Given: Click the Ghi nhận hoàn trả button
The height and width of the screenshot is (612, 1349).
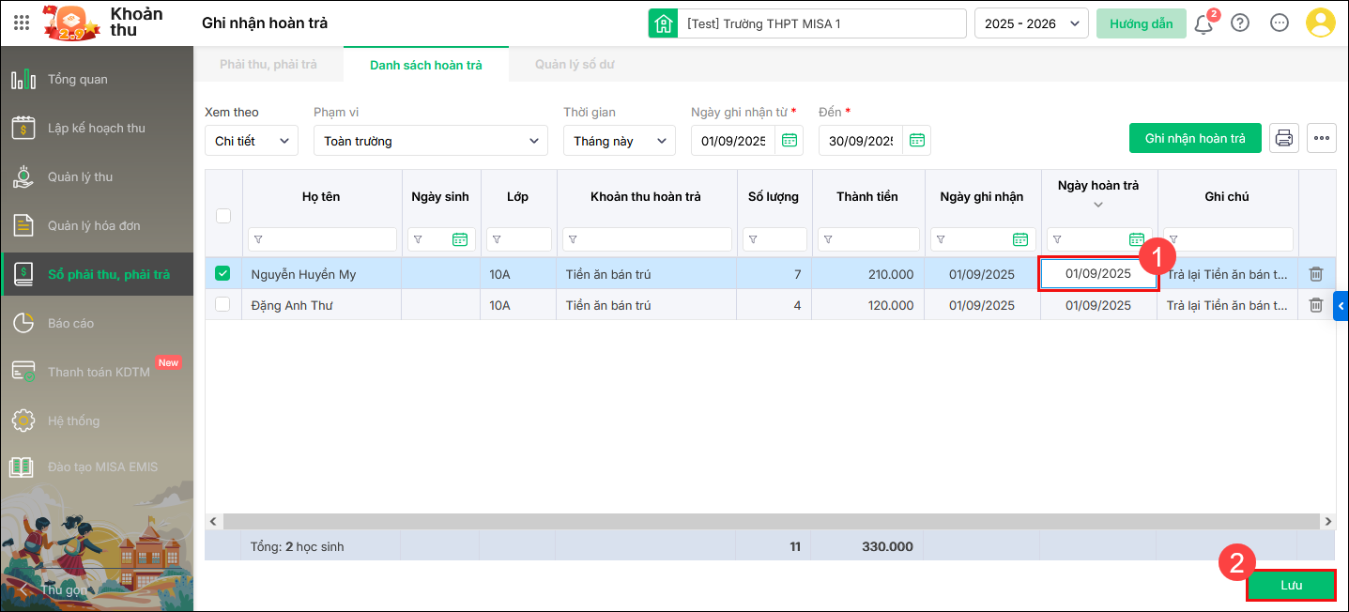Looking at the screenshot, I should 1195,138.
